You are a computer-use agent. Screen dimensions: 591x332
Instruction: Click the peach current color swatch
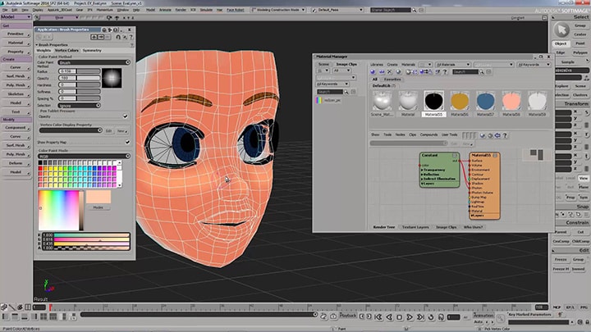98,197
